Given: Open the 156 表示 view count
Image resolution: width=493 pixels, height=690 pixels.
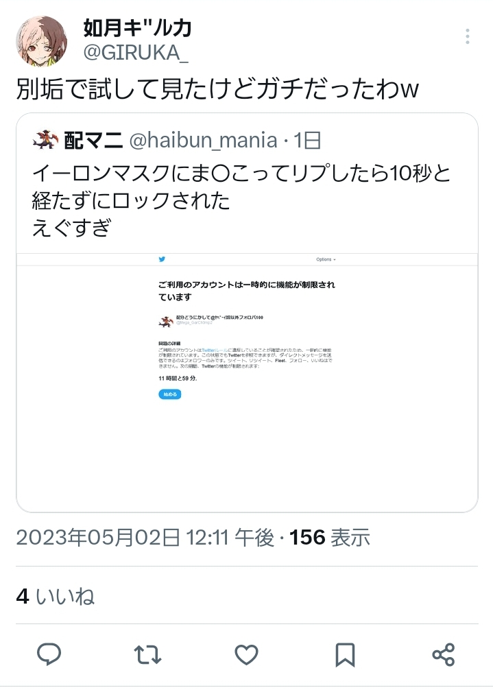Looking at the screenshot, I should [x=329, y=537].
